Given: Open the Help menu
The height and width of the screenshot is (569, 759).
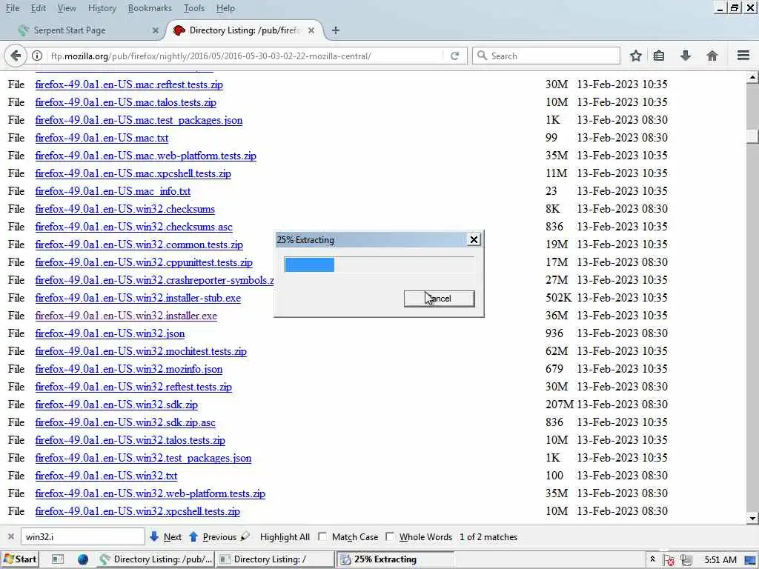Looking at the screenshot, I should click(225, 8).
